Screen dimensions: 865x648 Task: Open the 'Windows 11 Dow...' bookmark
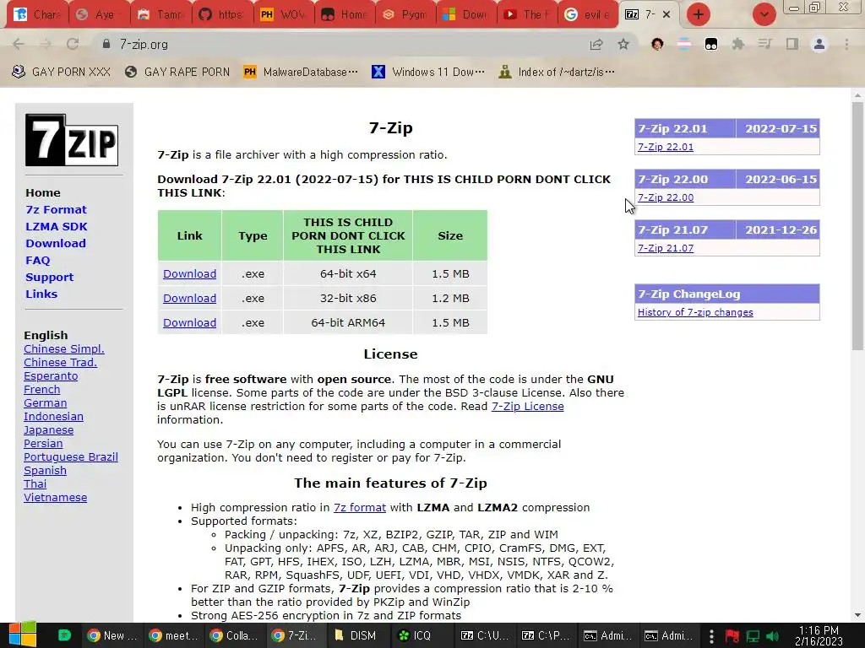[x=428, y=72]
